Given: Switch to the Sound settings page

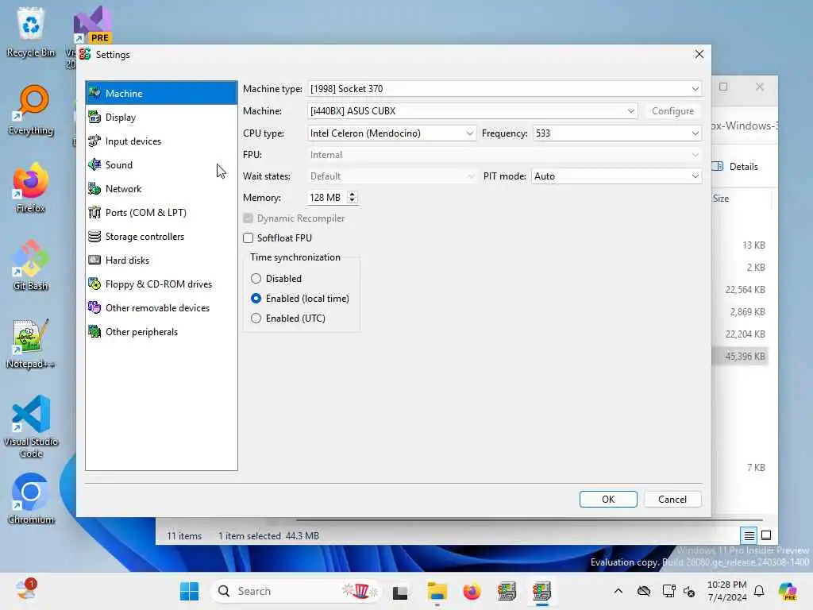Looking at the screenshot, I should (161, 165).
